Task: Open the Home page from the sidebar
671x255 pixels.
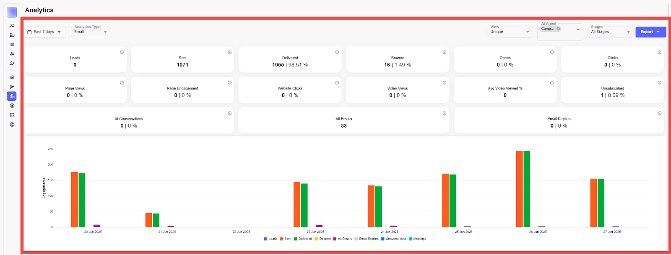Action: [12, 77]
